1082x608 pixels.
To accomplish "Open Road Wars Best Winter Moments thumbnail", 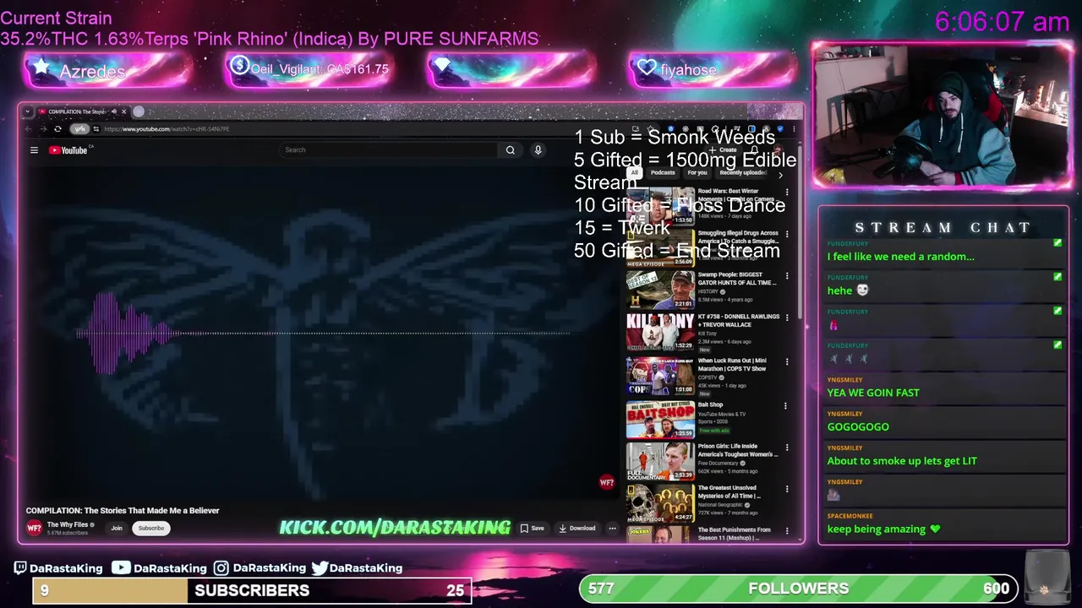I will pyautogui.click(x=660, y=206).
